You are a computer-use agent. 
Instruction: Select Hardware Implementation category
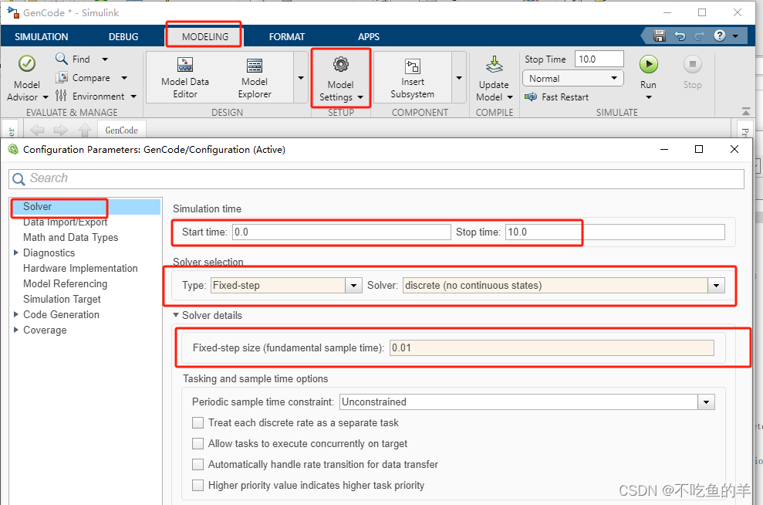tap(80, 268)
